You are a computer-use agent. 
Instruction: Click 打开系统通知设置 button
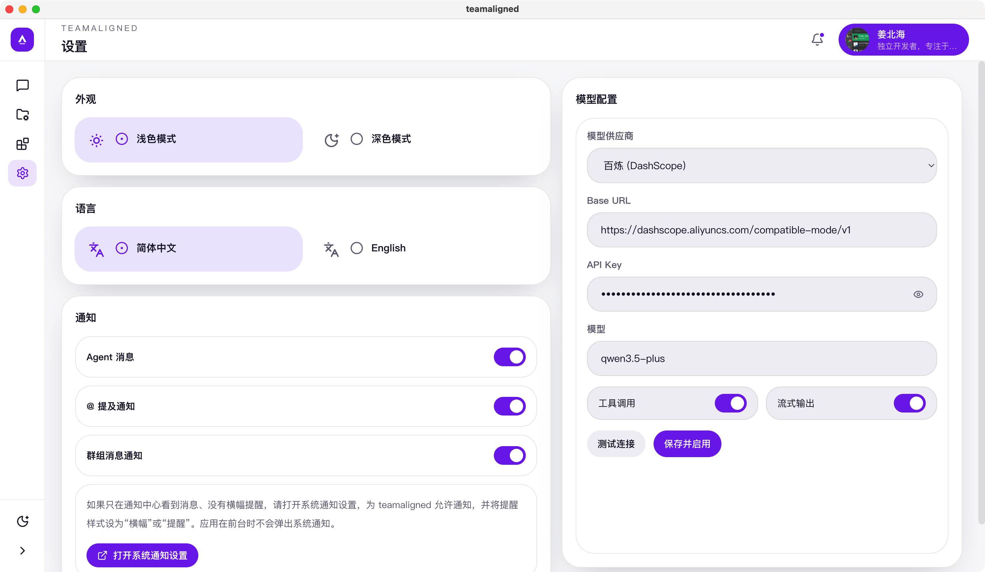142,555
